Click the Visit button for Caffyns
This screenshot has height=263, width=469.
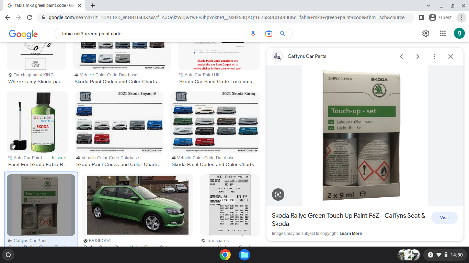point(444,217)
